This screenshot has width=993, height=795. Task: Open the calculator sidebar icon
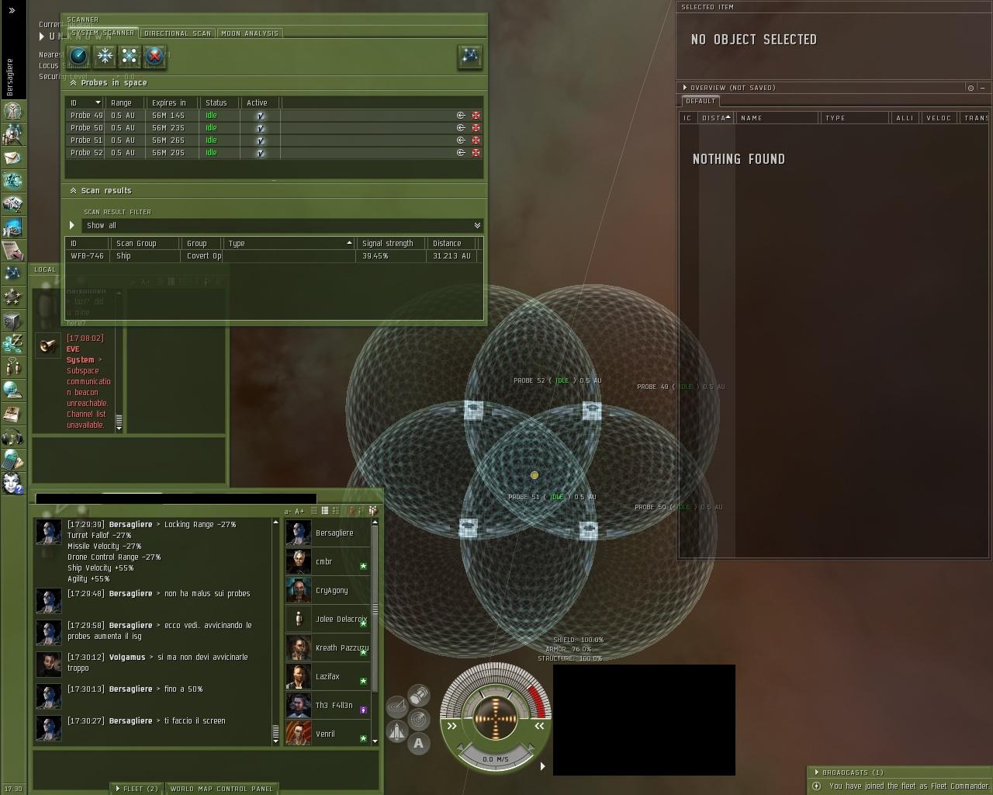point(12,460)
